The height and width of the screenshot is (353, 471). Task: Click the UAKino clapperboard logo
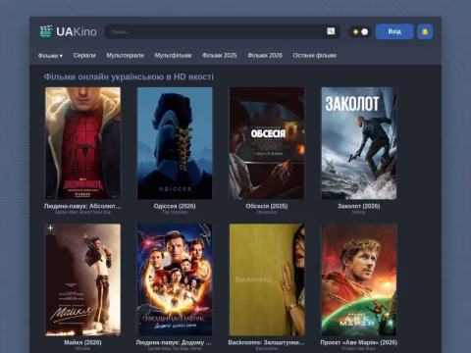point(46,31)
